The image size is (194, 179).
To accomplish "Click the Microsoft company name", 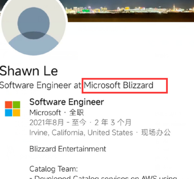I will (x=45, y=113).
